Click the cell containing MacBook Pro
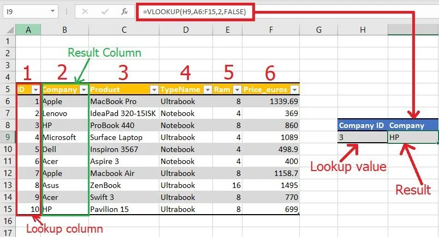Screen dimensions: 439x237 pyautogui.click(x=124, y=101)
